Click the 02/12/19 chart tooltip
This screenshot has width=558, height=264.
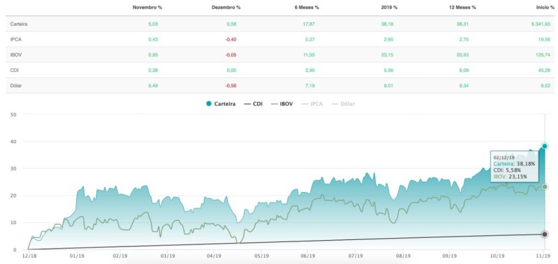tap(515, 167)
